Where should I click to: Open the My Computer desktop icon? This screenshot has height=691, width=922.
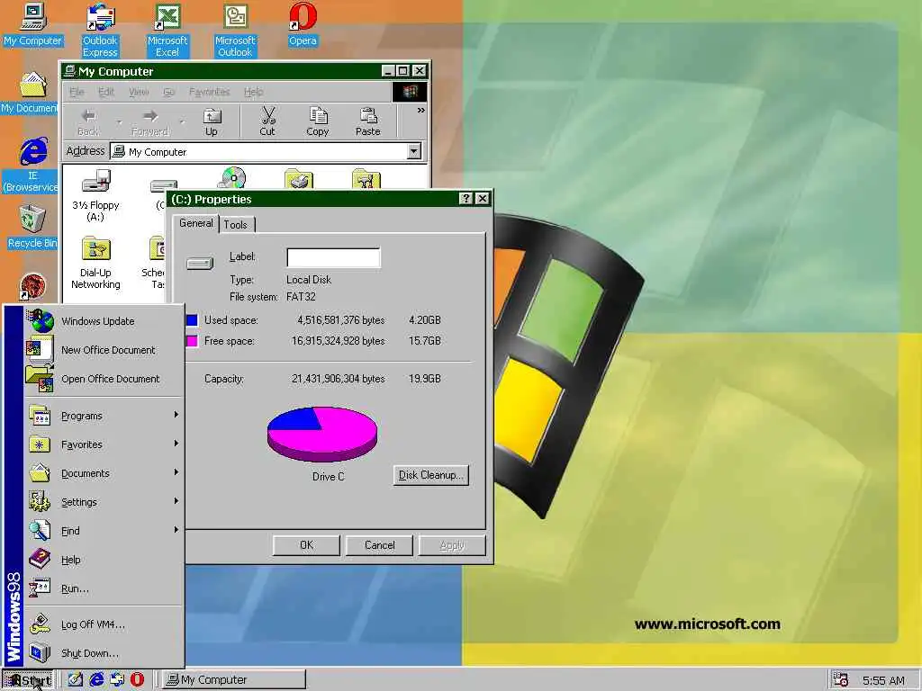click(32, 24)
